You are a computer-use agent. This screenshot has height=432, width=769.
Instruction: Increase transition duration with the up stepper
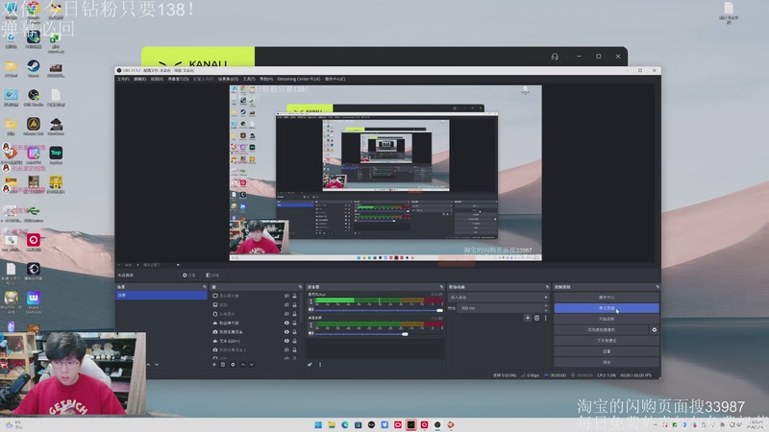(x=546, y=306)
